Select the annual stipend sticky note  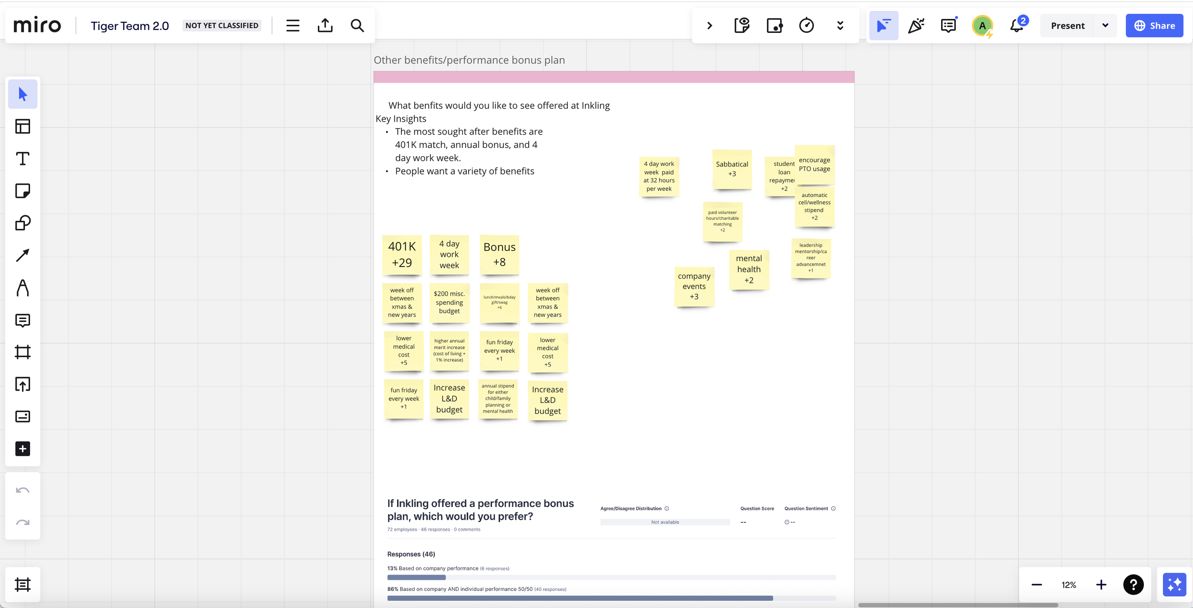pyautogui.click(x=498, y=399)
